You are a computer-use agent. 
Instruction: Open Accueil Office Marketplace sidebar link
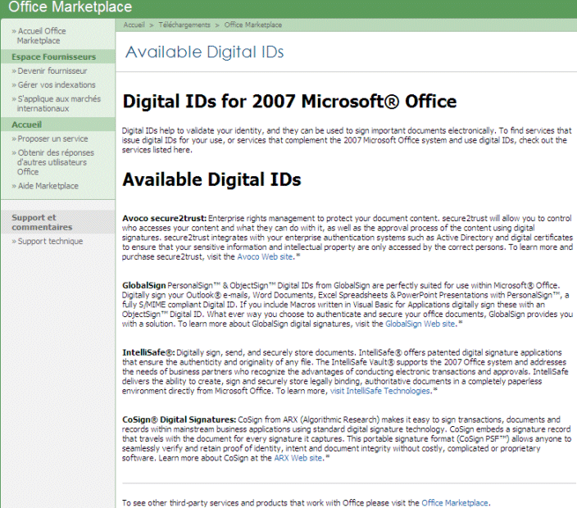(x=41, y=36)
